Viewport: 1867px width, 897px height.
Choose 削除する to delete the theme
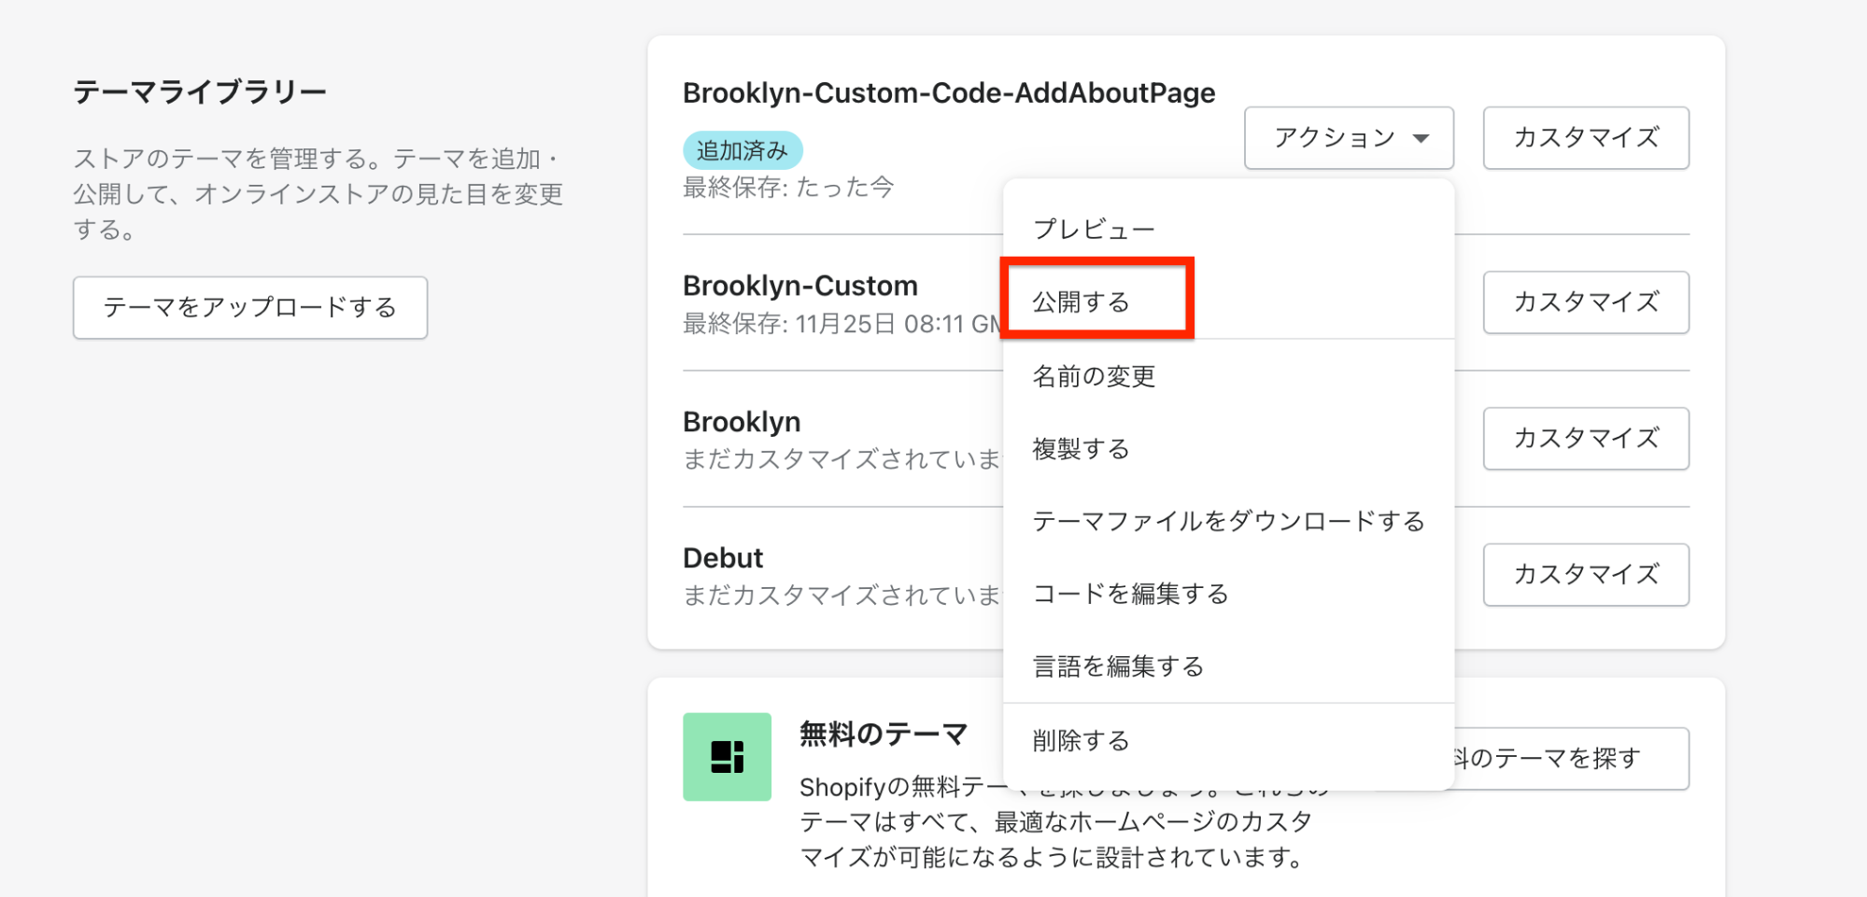[1081, 740]
